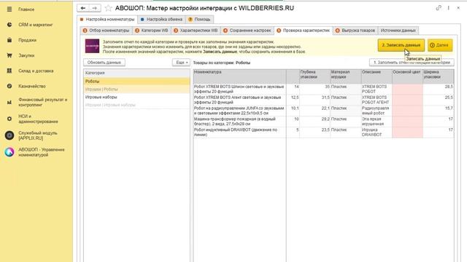The width and height of the screenshot is (467, 262).
Task: Open Продажи section label
Action: click(28, 40)
